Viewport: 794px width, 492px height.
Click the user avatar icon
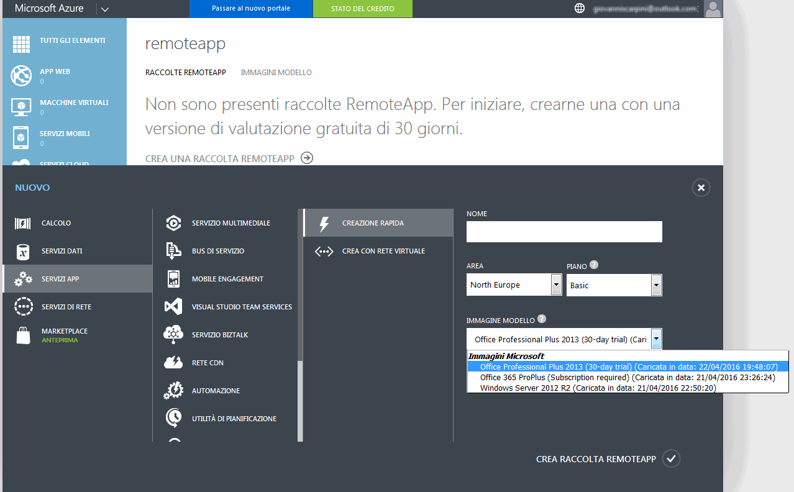pos(713,9)
